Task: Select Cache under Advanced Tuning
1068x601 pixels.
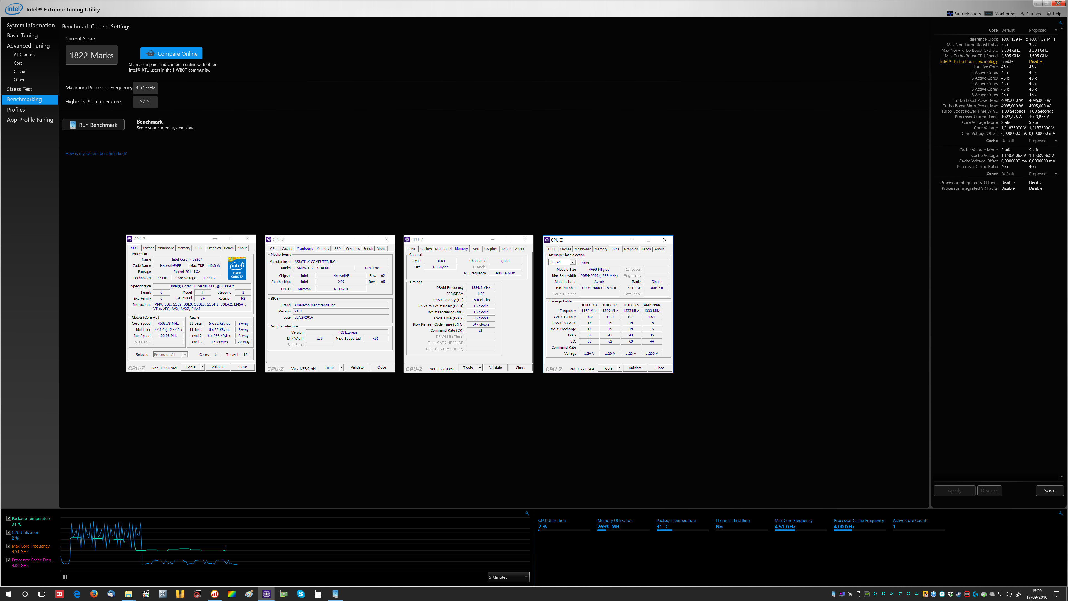Action: click(19, 71)
